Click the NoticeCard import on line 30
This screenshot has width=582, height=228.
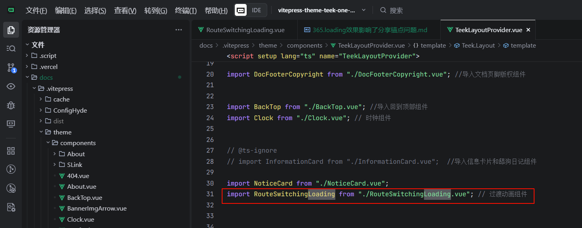coord(308,183)
